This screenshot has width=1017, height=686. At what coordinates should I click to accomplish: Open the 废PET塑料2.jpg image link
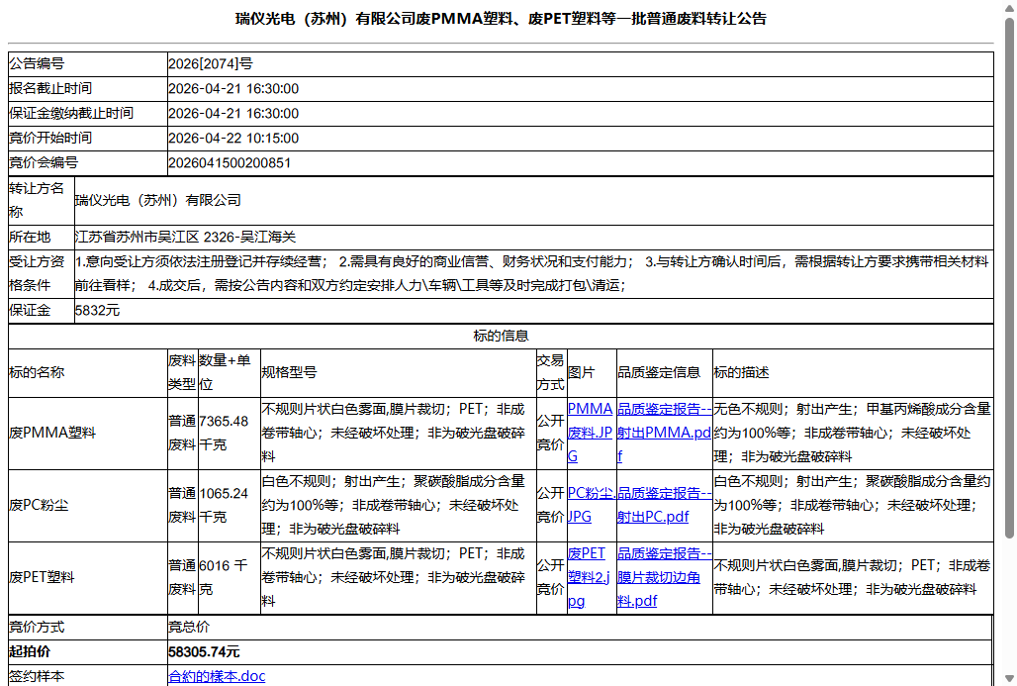pos(589,577)
